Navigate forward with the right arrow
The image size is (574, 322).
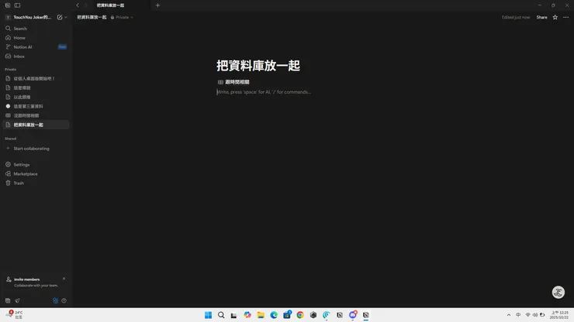[86, 5]
